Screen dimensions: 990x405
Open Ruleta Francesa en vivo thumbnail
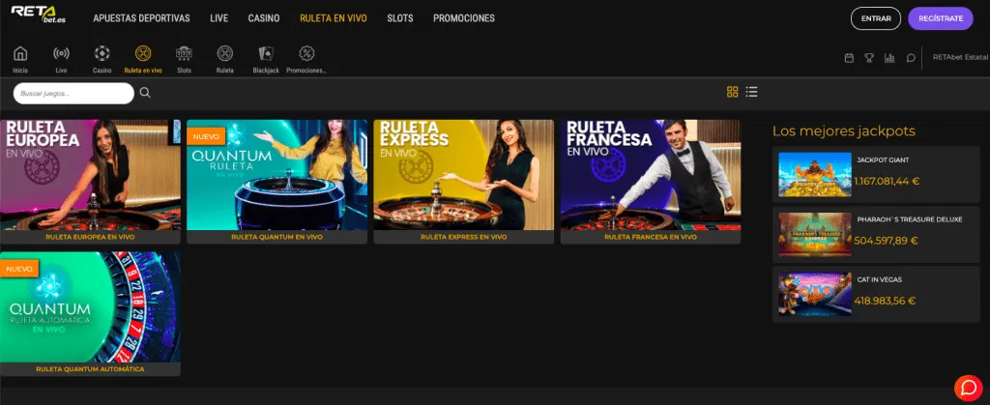[x=651, y=175]
